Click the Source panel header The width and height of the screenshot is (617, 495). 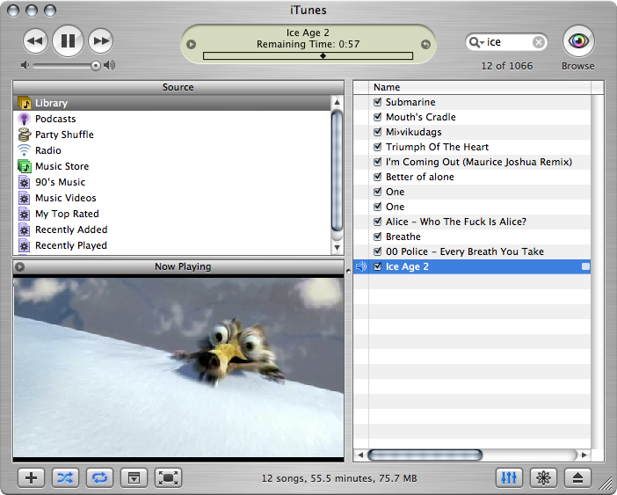point(178,87)
